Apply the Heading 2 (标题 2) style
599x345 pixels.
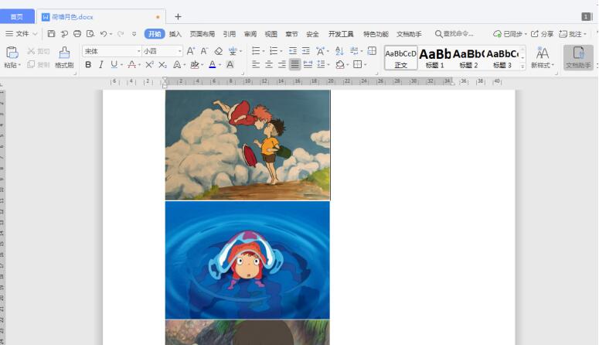(468, 58)
